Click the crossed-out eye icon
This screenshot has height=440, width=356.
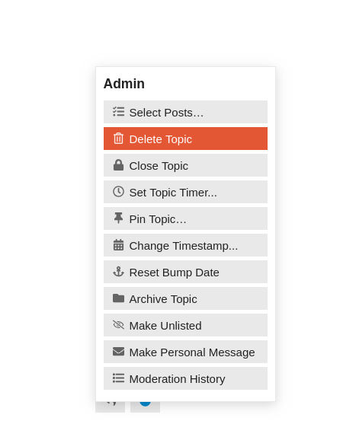tap(118, 324)
